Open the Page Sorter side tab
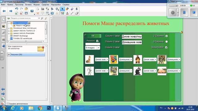Image resolution: width=198 pixels, height=111 pixels. click(3, 20)
